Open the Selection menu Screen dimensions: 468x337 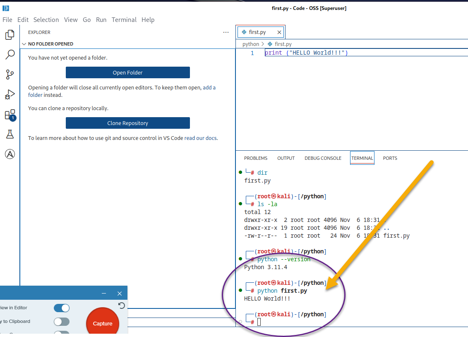pos(46,20)
